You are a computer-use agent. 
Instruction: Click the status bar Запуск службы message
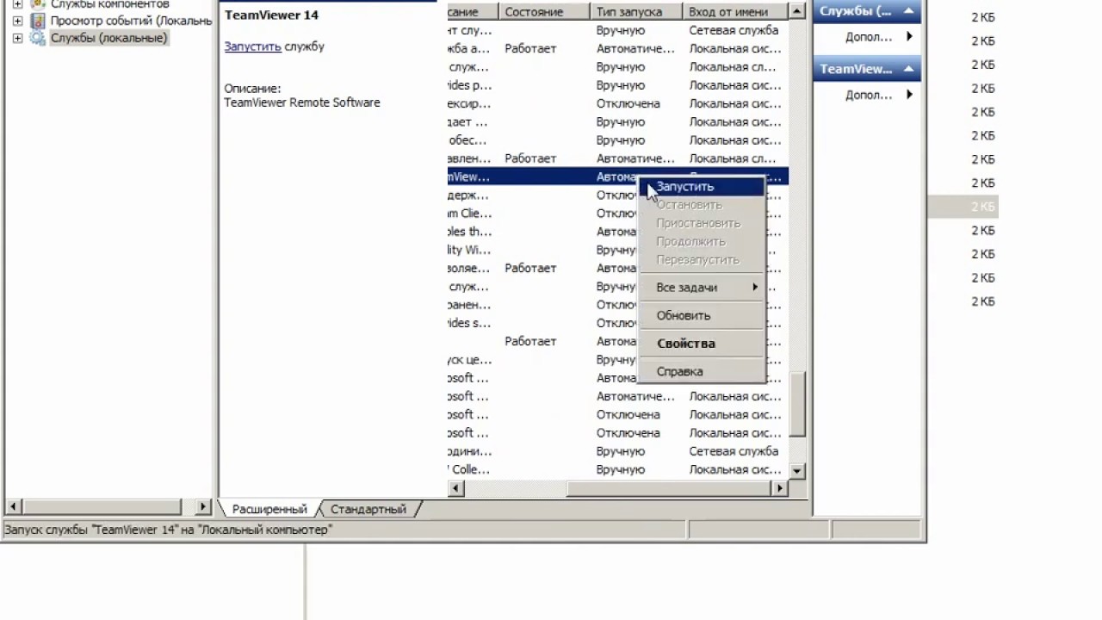point(167,530)
